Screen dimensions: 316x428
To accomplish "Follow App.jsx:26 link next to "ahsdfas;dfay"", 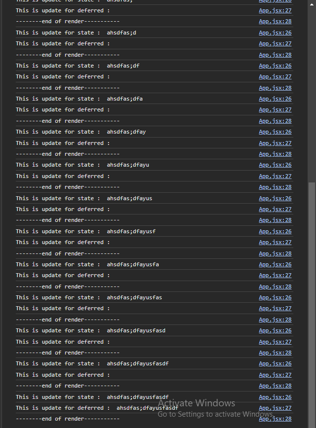I will coord(275,132).
